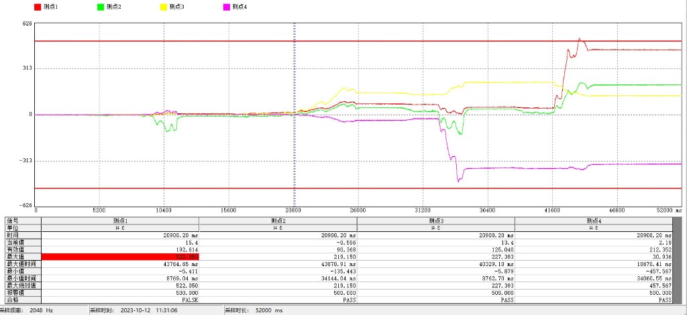Click the RMS value 212.352 cell
Image resolution: width=687 pixels, height=315 pixels.
[594, 249]
